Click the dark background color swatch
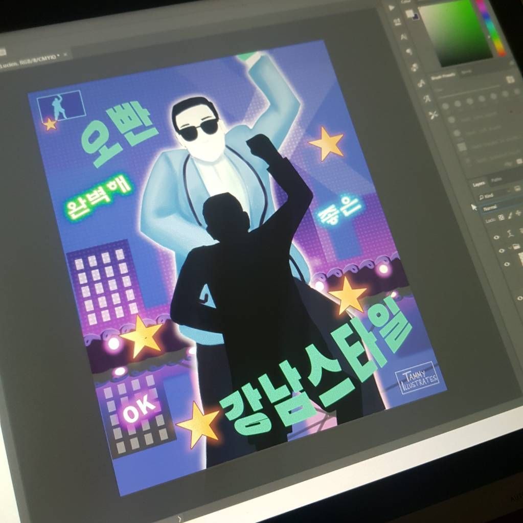The image size is (523, 523). (415, 17)
